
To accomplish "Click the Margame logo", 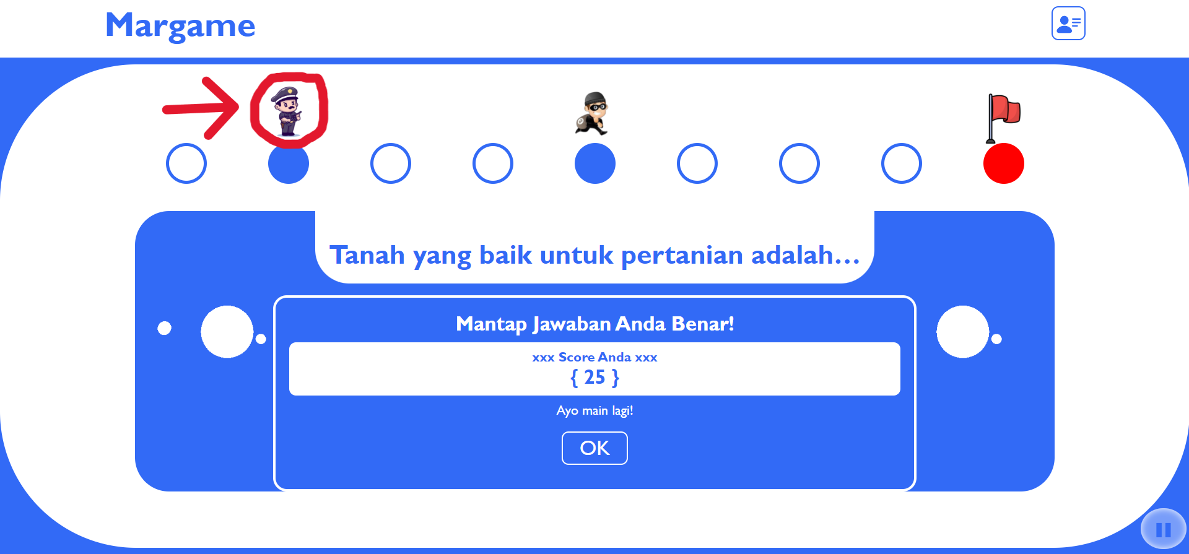I will point(180,26).
